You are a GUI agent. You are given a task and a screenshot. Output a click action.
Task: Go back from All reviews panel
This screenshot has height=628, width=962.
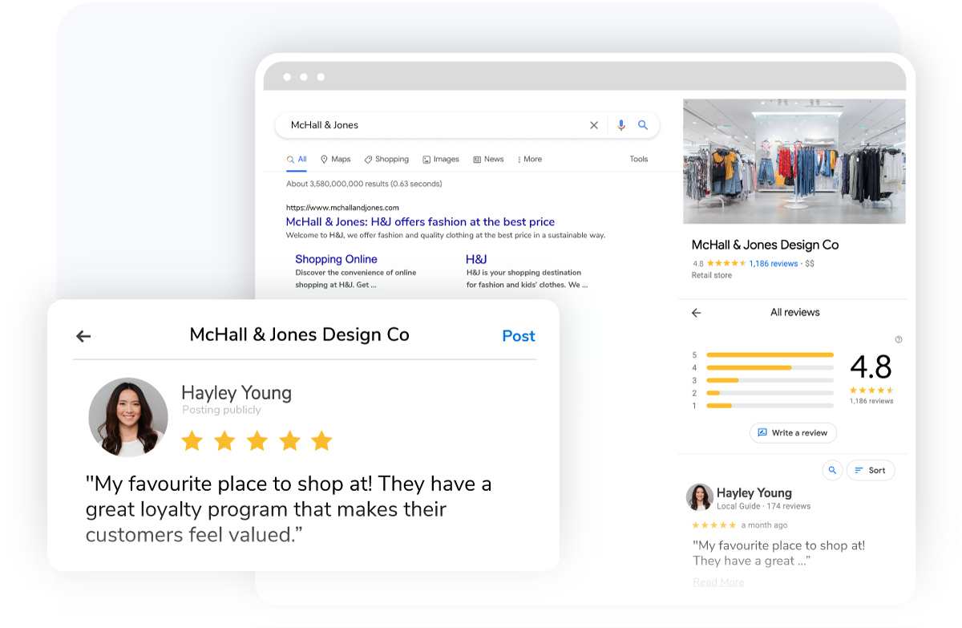(696, 313)
